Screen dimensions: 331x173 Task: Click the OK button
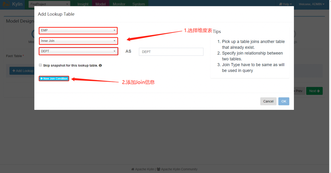pos(284,101)
